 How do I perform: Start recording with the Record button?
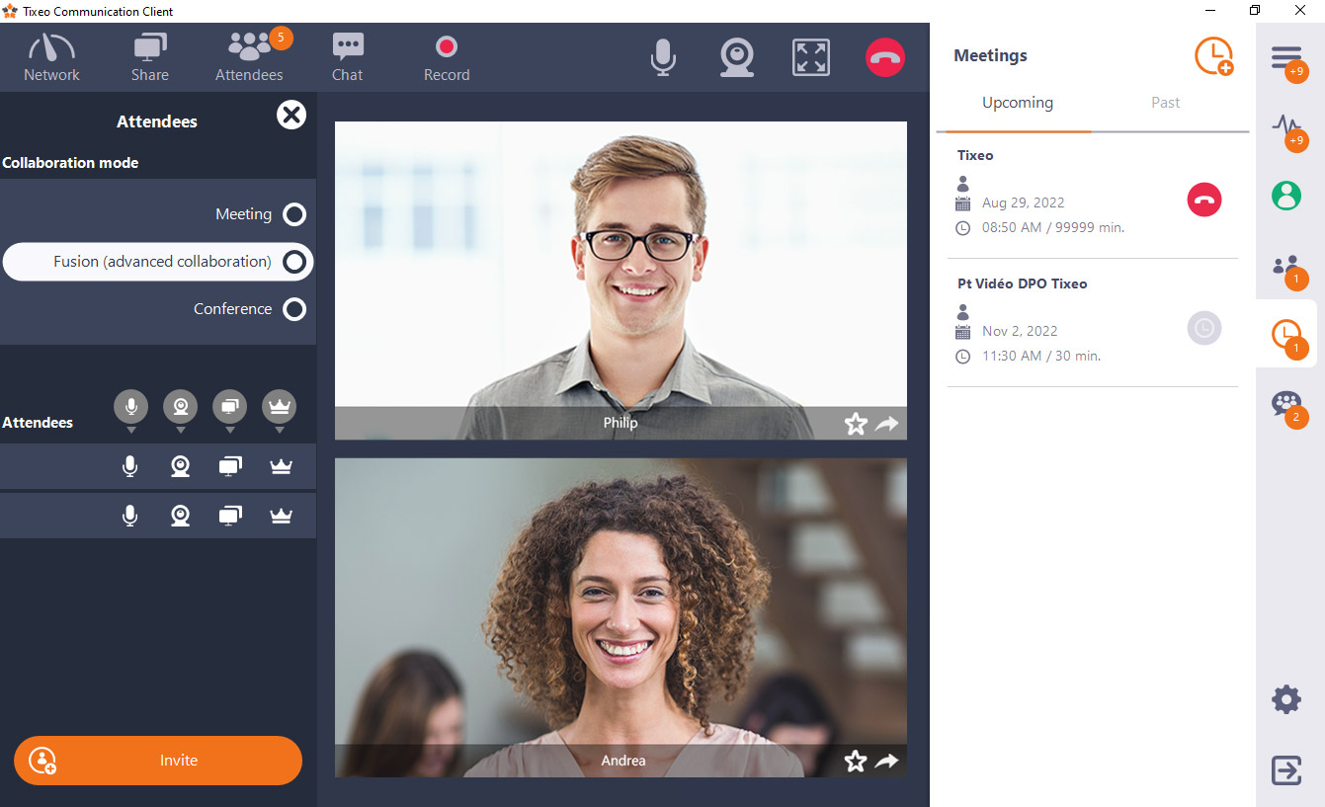click(x=447, y=57)
